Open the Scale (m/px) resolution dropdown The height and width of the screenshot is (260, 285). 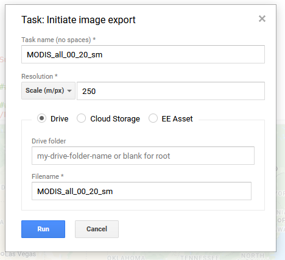pyautogui.click(x=48, y=90)
